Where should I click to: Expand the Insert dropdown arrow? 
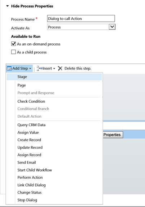pyautogui.click(x=54, y=69)
